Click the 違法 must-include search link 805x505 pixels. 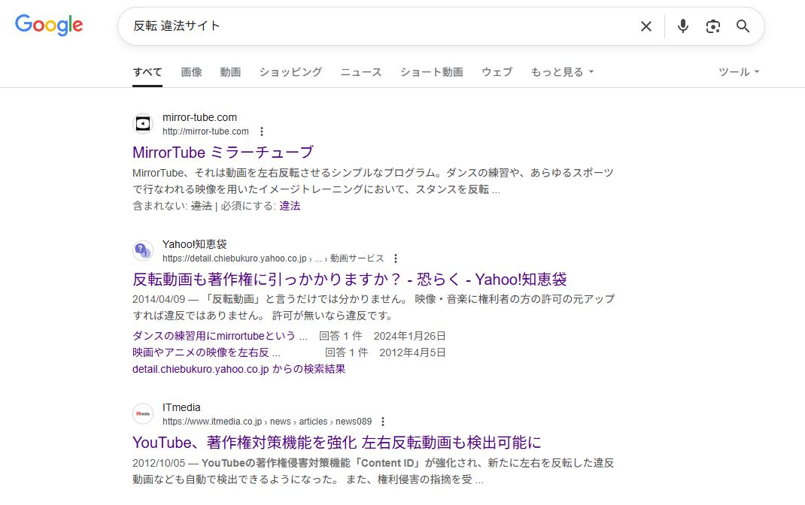click(290, 204)
